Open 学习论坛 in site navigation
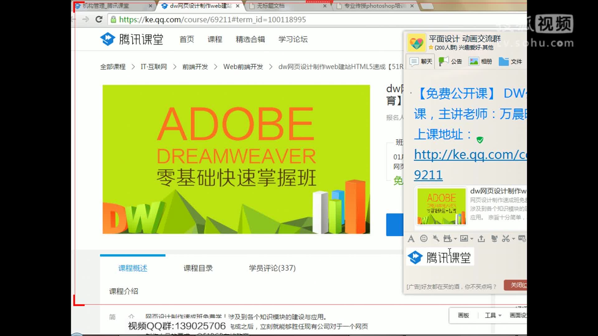Viewport: 598px width, 336px height. pyautogui.click(x=293, y=39)
